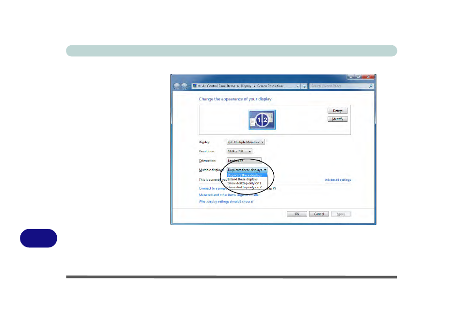The height and width of the screenshot is (326, 463).
Task: Open the Display selection dropdown
Action: (246, 142)
